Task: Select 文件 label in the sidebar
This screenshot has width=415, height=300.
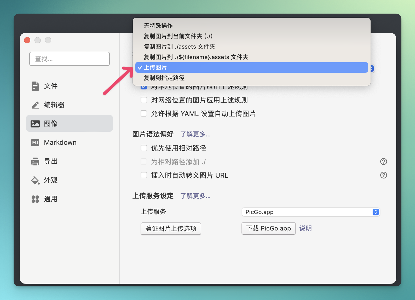Action: click(x=51, y=86)
